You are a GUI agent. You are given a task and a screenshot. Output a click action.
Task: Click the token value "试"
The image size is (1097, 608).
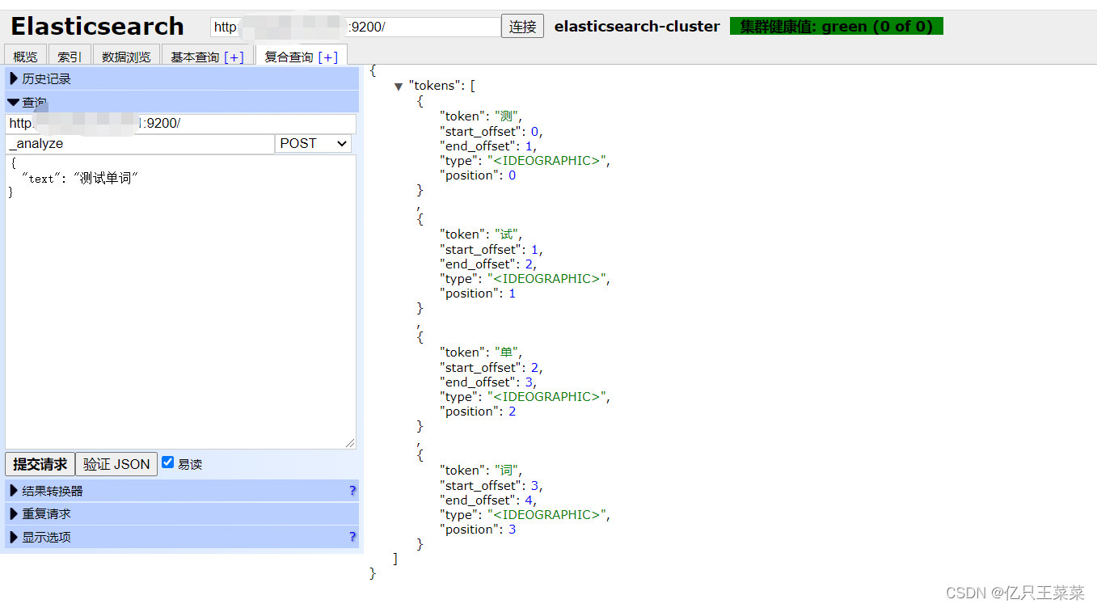[508, 234]
